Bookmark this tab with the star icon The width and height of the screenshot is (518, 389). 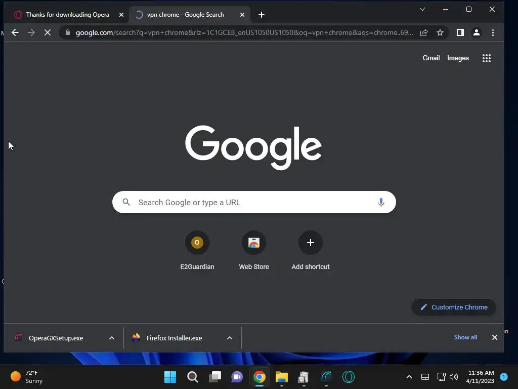coord(440,32)
